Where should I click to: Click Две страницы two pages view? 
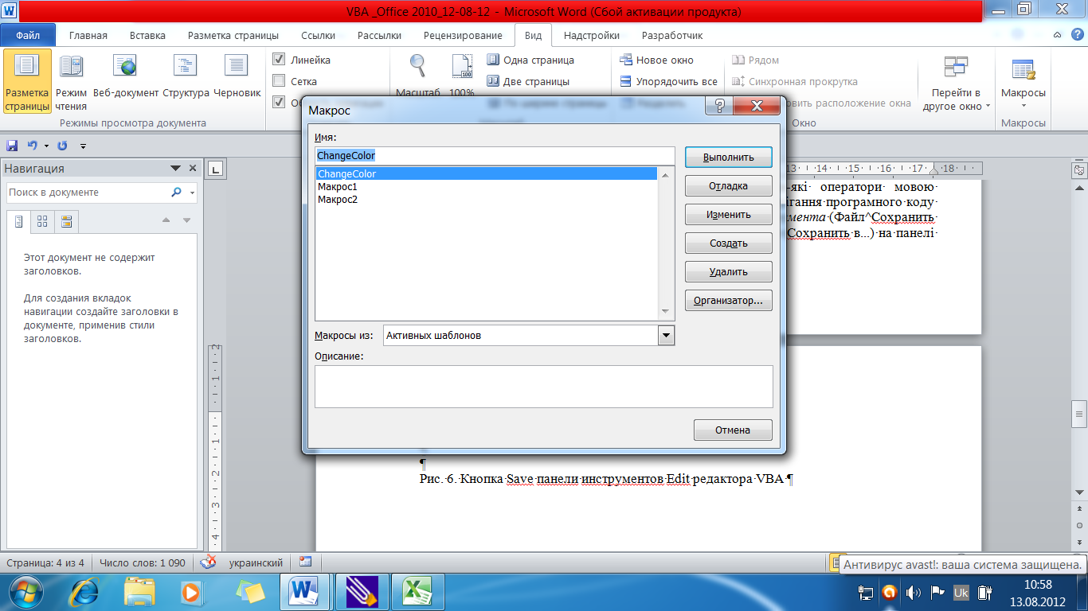point(528,81)
